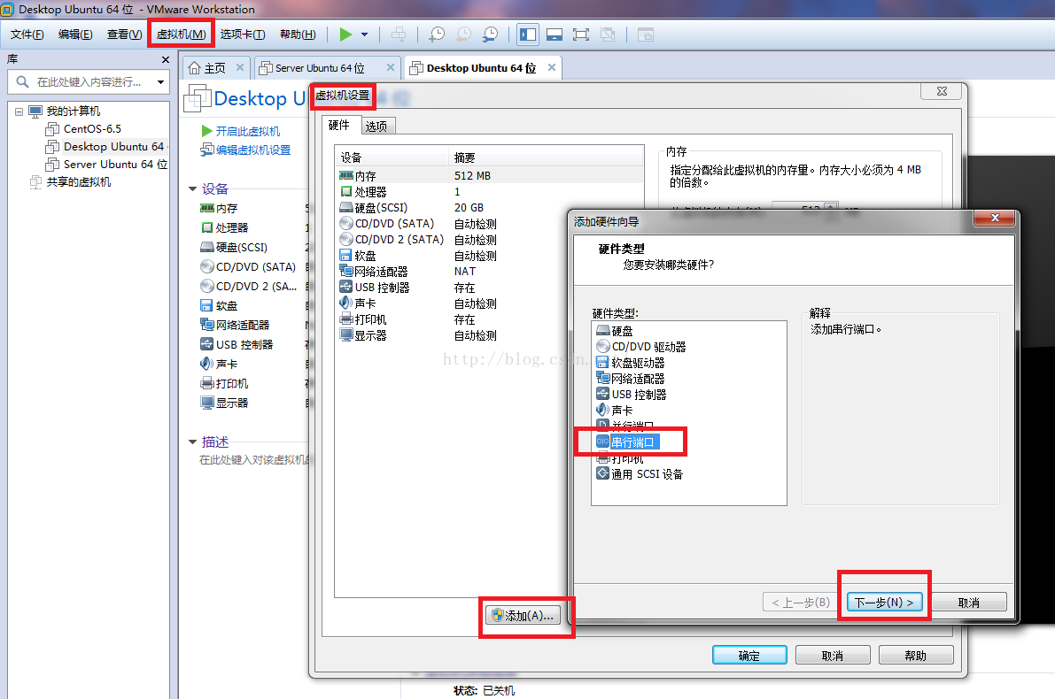Choose 串行端口 hardware type

pyautogui.click(x=626, y=442)
